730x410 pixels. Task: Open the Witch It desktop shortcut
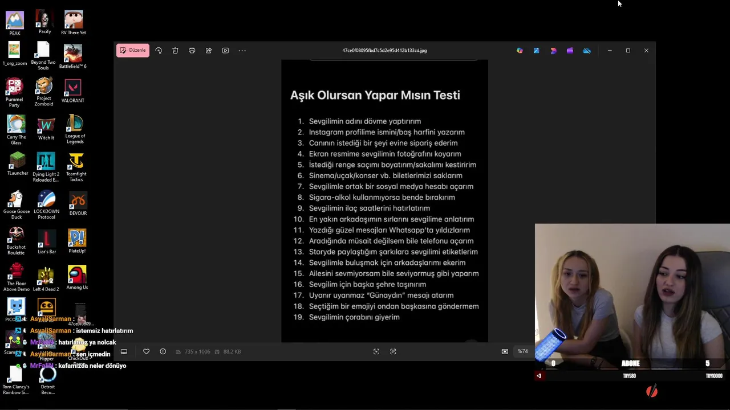pos(46,129)
